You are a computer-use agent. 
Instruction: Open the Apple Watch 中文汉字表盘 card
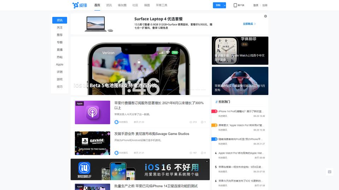pyautogui.click(x=240, y=51)
